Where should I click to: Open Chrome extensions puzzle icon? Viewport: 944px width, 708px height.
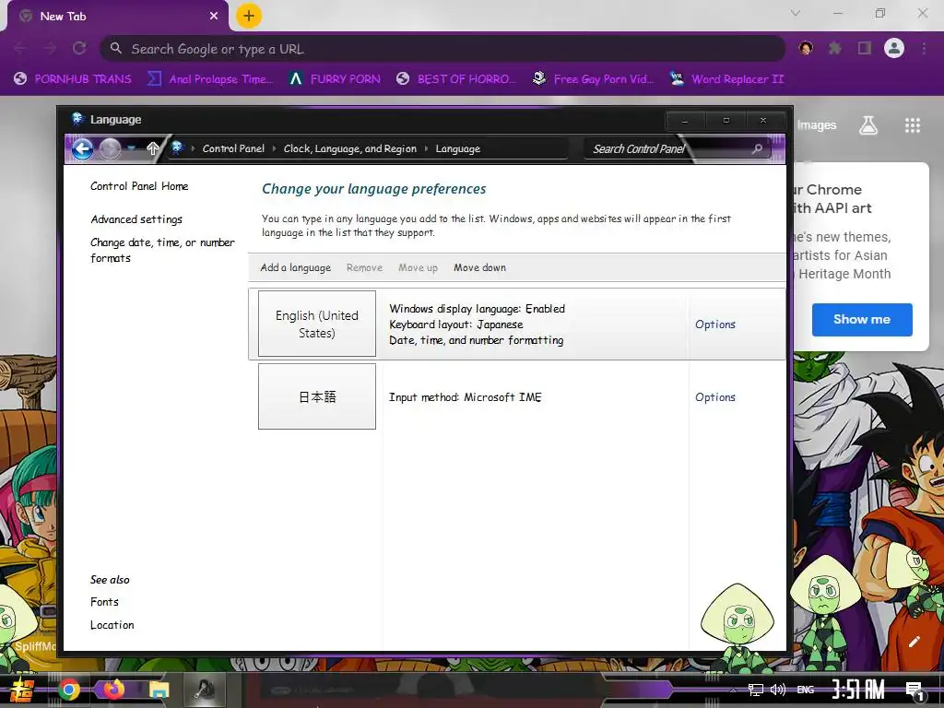tap(834, 48)
